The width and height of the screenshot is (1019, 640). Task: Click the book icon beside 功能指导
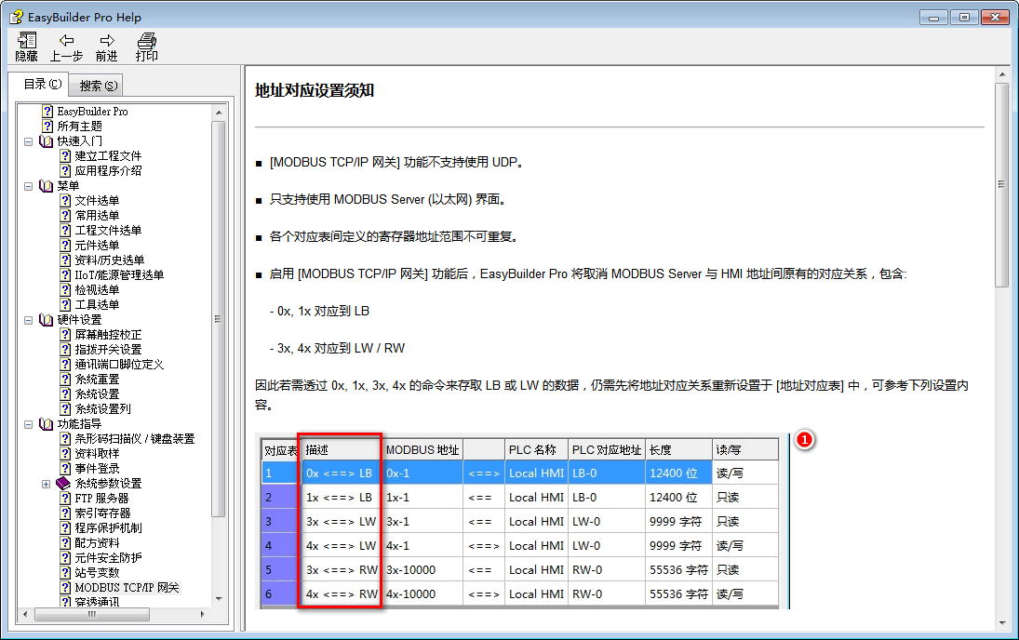[x=47, y=424]
